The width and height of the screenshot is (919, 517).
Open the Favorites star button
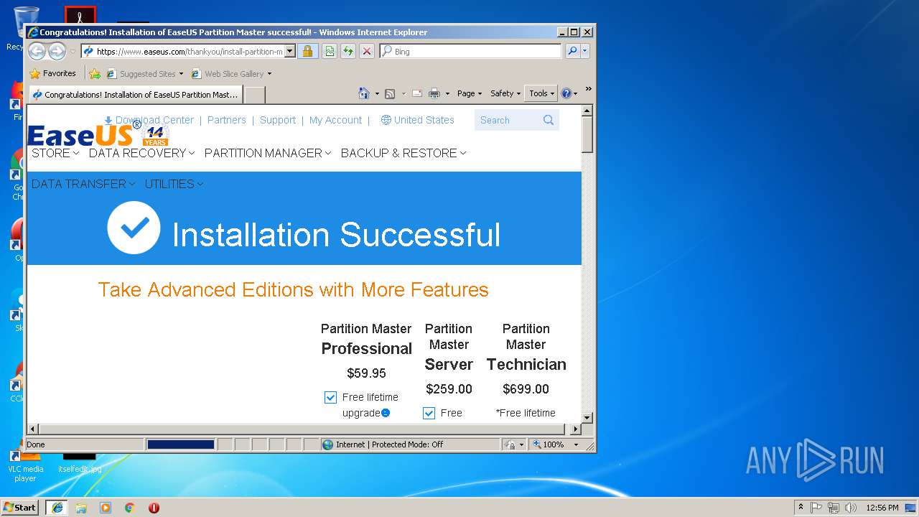(52, 73)
